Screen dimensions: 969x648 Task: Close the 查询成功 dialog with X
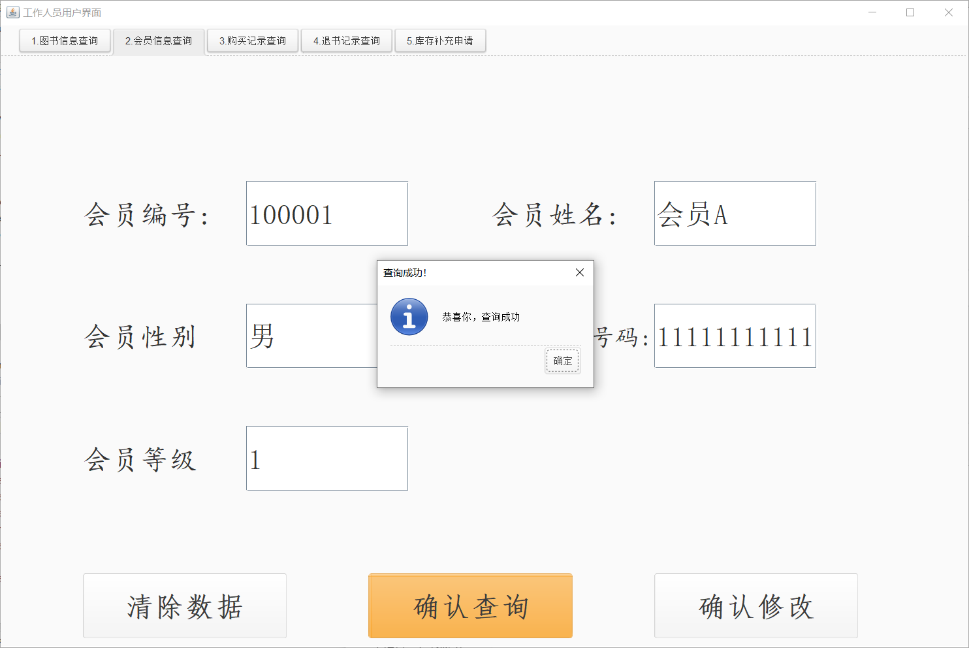click(580, 272)
